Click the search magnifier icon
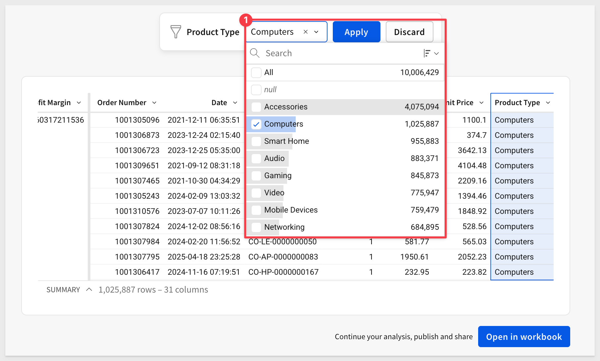 (255, 53)
